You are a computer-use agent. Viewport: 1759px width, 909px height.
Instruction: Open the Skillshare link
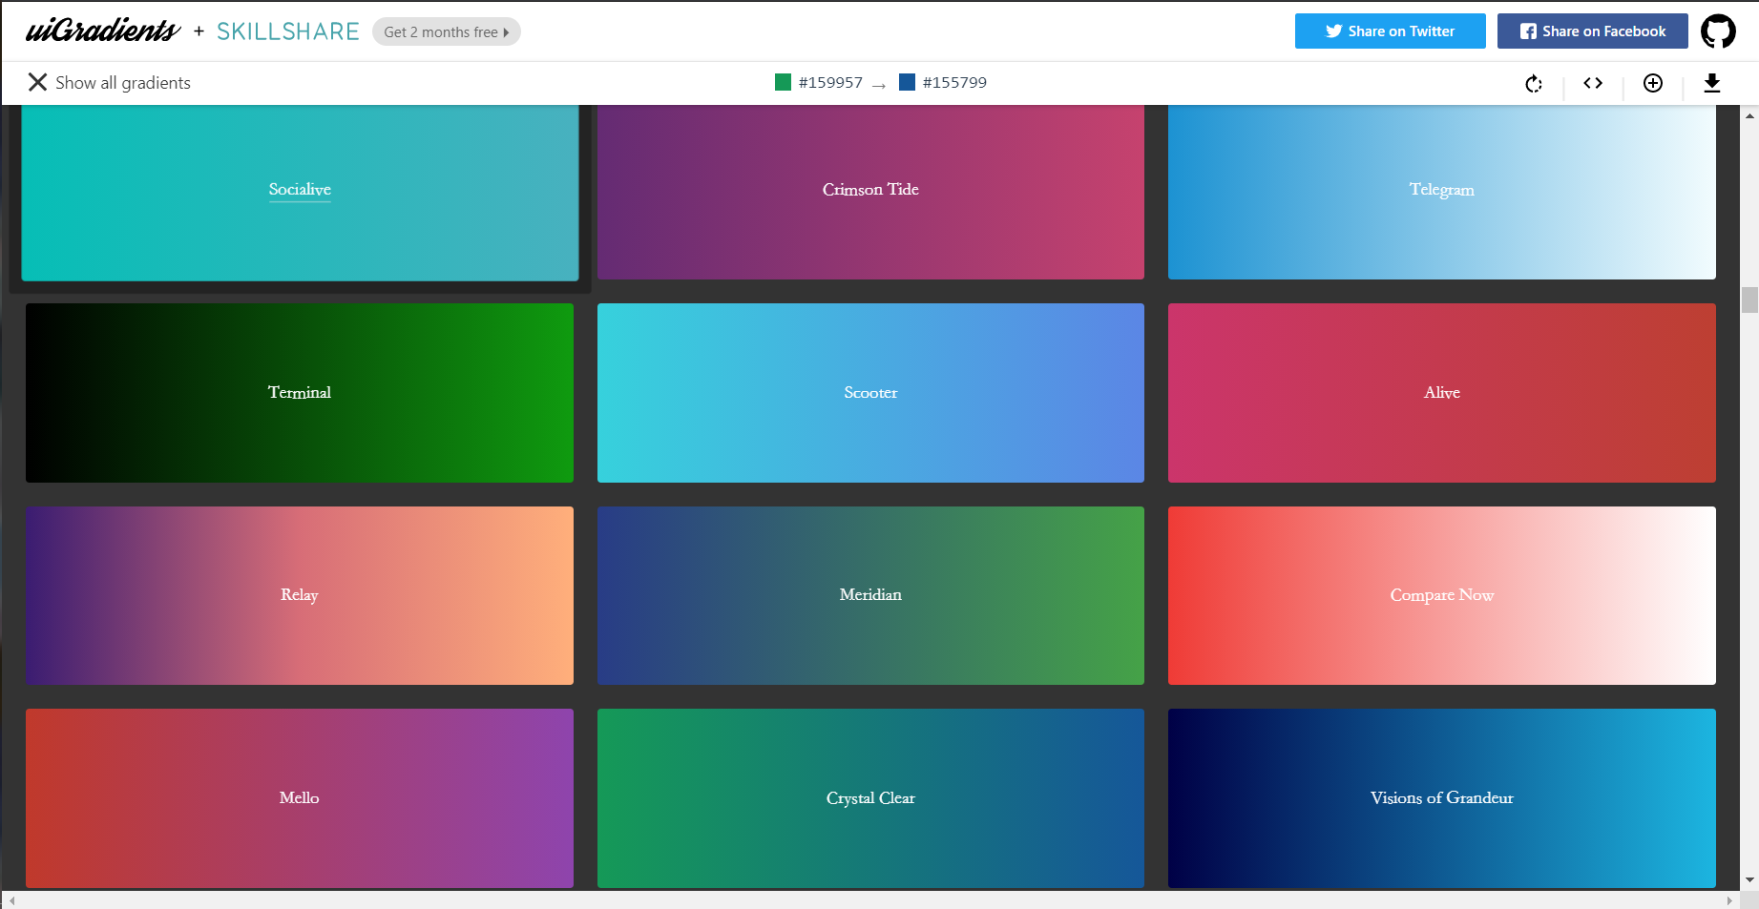pos(288,31)
